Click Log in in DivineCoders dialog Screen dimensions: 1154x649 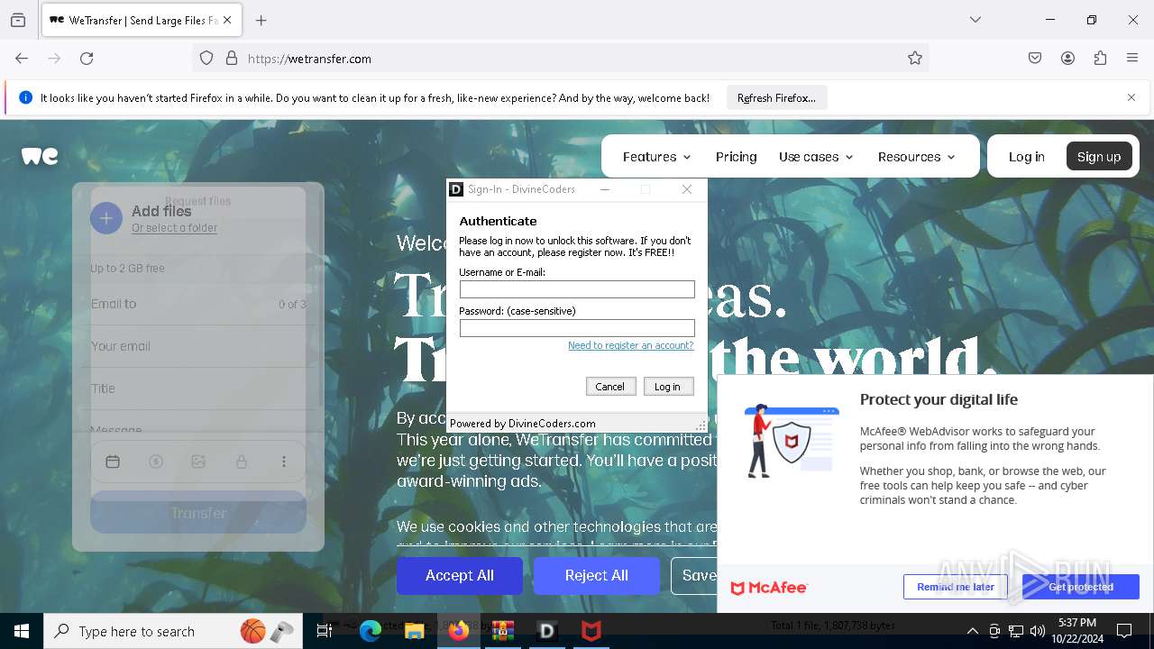pyautogui.click(x=668, y=387)
